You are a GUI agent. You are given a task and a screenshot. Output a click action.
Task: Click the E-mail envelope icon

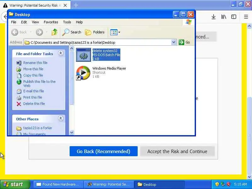(x=19, y=91)
